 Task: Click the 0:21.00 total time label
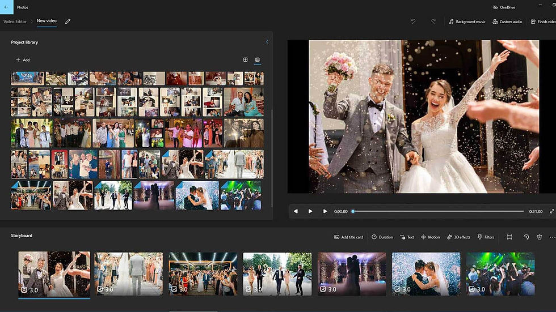pyautogui.click(x=536, y=212)
